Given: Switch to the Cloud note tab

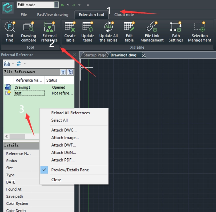Looking at the screenshot, I should tap(124, 15).
